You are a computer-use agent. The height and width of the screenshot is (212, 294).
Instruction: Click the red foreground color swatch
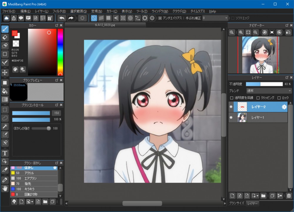tap(14, 33)
